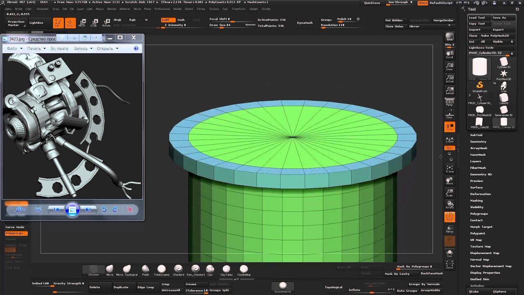Screen dimensions: 524x295
Task: Activate Edit mode button in top shelf
Action: point(58,23)
